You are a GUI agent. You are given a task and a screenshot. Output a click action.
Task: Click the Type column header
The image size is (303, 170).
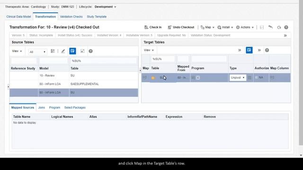[233, 68]
